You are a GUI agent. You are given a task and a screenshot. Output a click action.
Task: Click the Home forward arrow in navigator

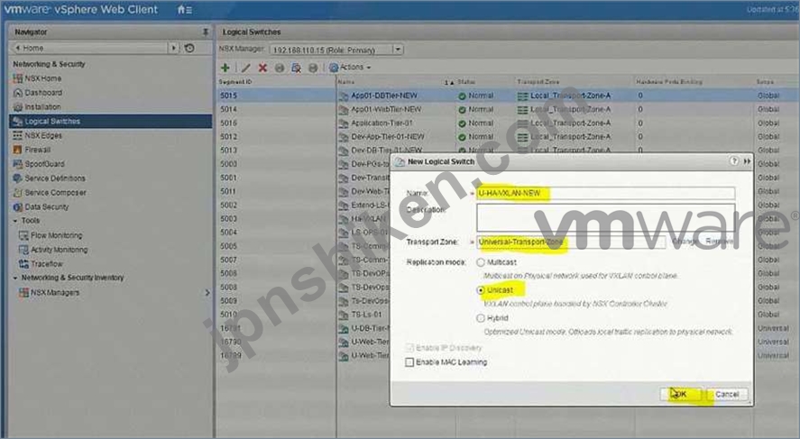174,48
